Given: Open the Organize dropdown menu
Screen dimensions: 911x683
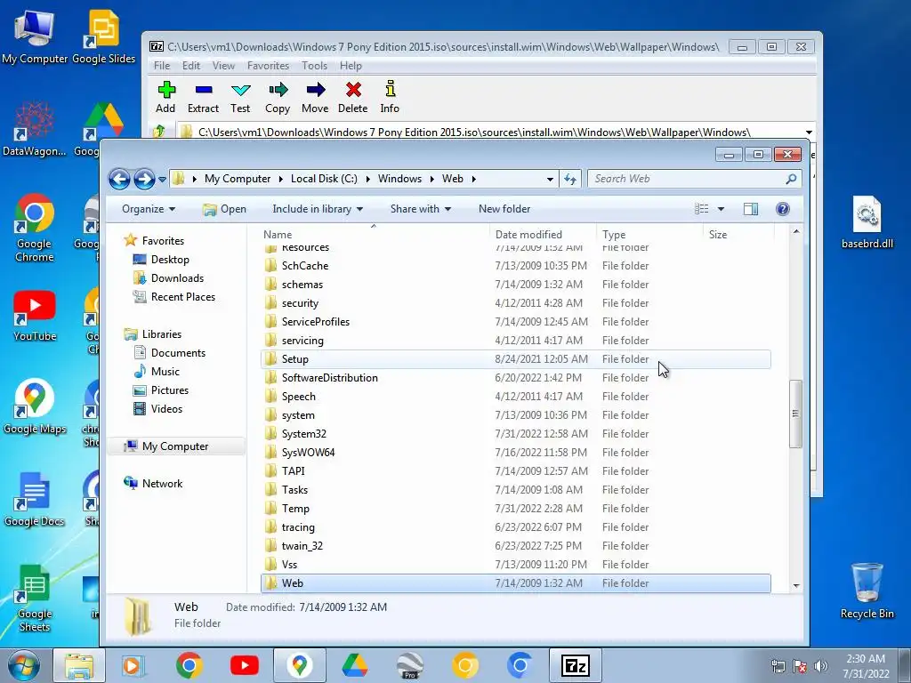Looking at the screenshot, I should click(149, 209).
